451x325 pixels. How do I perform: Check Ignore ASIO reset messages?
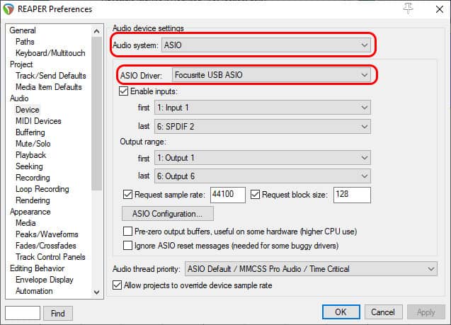click(x=127, y=246)
